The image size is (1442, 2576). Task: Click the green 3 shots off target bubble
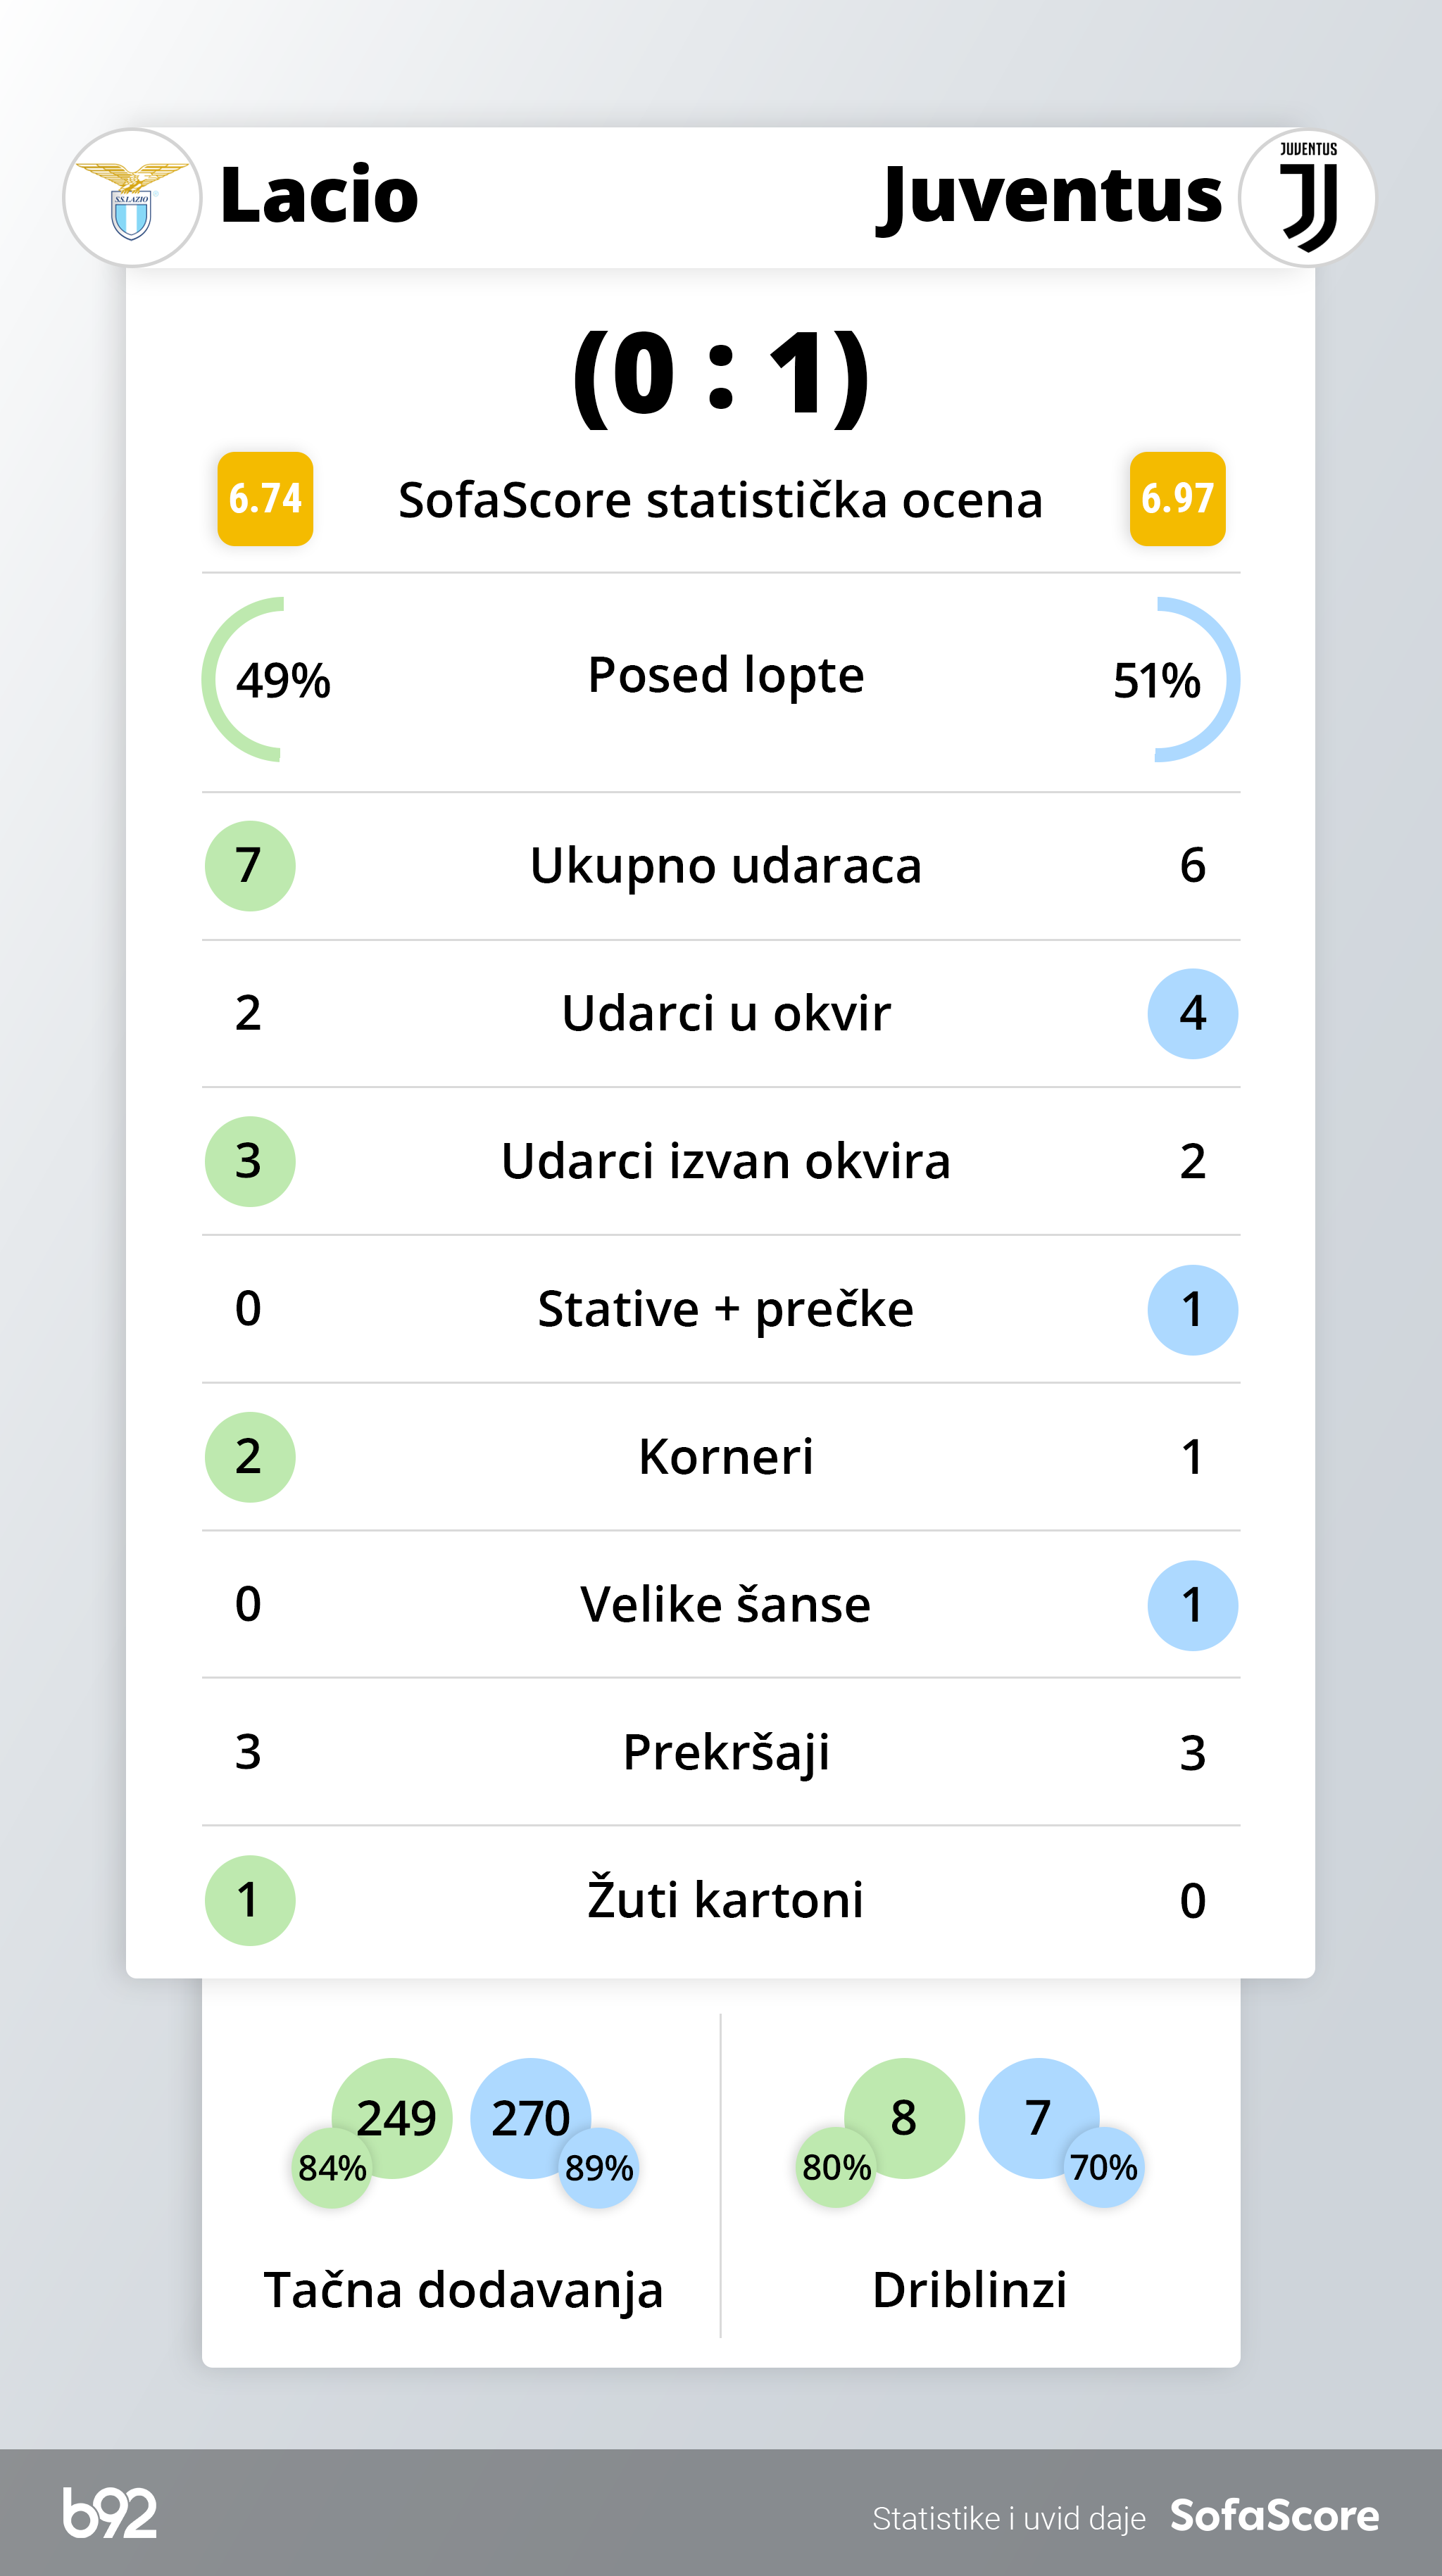(x=249, y=1161)
